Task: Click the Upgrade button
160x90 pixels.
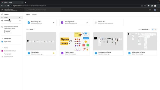Action: click(x=8, y=32)
